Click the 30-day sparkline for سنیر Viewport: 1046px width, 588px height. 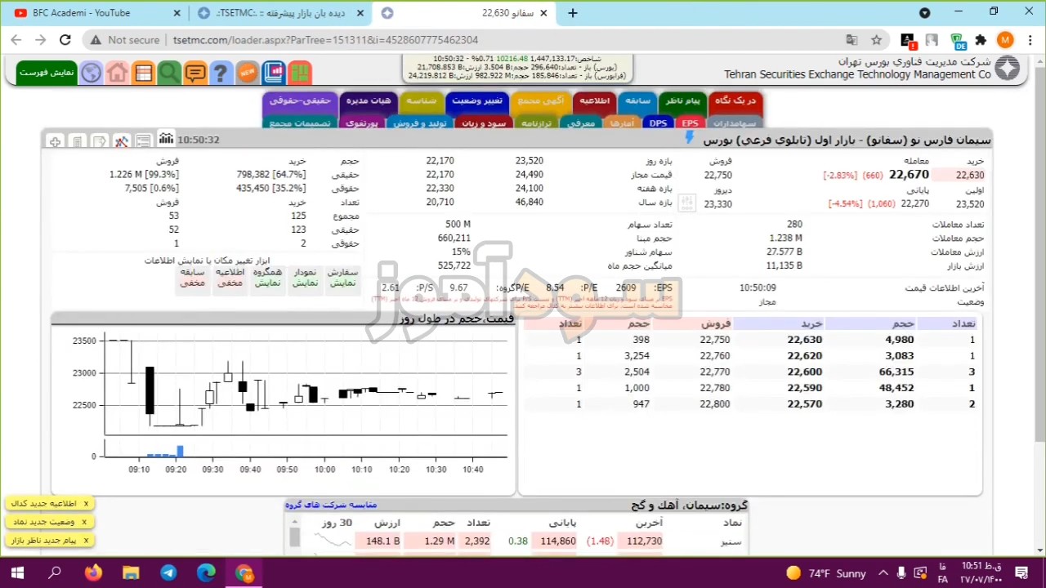point(333,541)
